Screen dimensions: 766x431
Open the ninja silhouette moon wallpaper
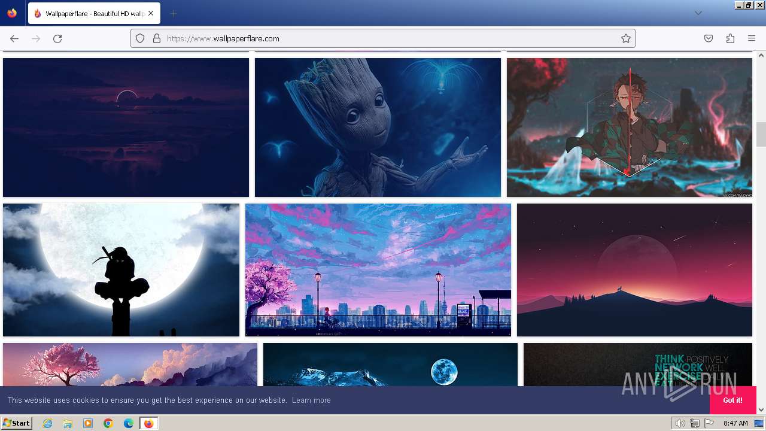[x=121, y=270]
